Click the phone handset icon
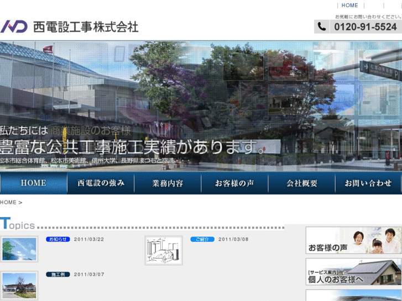 322,27
